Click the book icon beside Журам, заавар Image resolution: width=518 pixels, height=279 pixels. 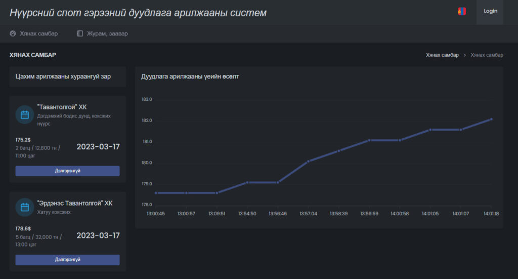79,34
